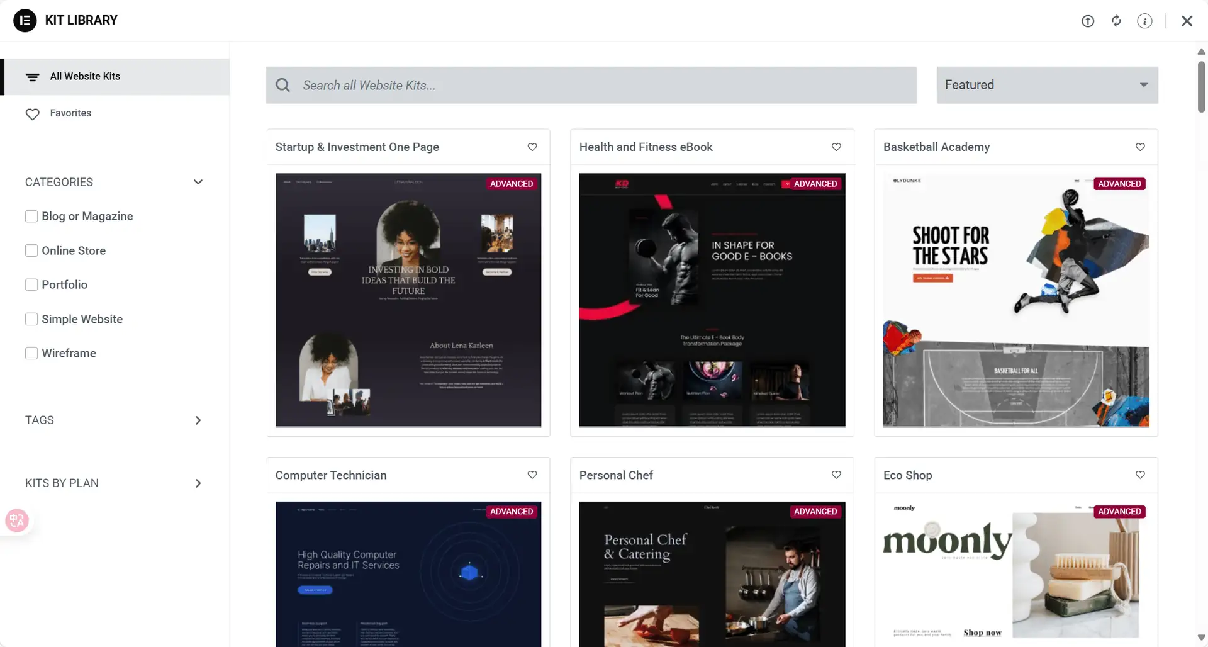Click the scrollbar down arrow
This screenshot has width=1208, height=647.
pos(1201,638)
